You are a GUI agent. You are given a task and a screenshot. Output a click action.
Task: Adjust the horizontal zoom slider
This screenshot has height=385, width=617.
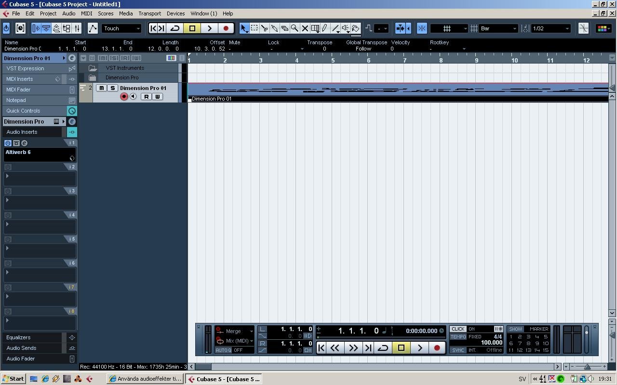point(587,367)
